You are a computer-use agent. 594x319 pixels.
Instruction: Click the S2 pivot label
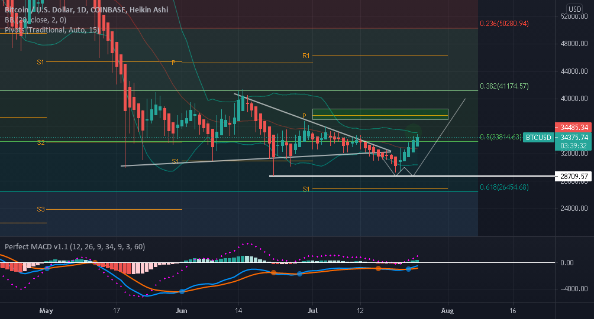click(41, 142)
